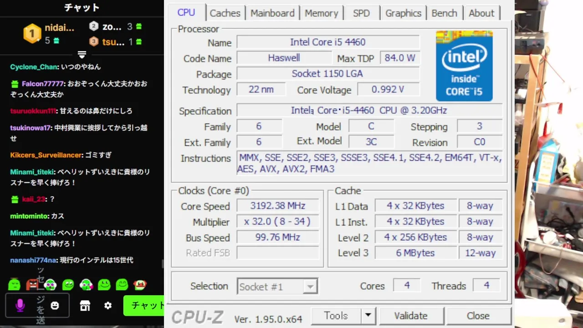
Task: Click the gift icon beside zo's 3
Action: point(138,27)
